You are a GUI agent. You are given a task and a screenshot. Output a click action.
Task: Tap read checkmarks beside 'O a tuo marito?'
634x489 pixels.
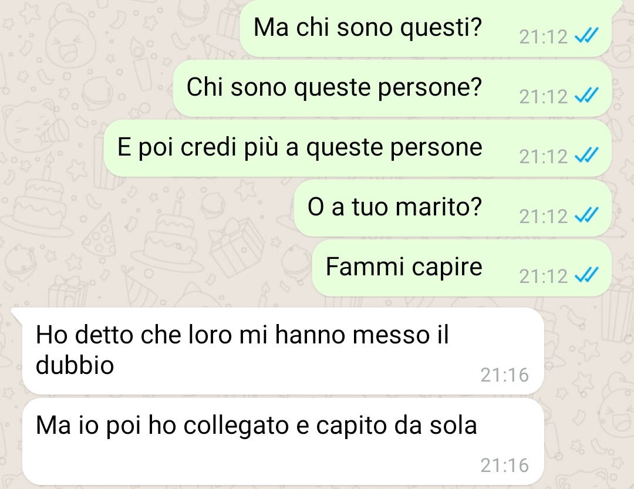(586, 216)
